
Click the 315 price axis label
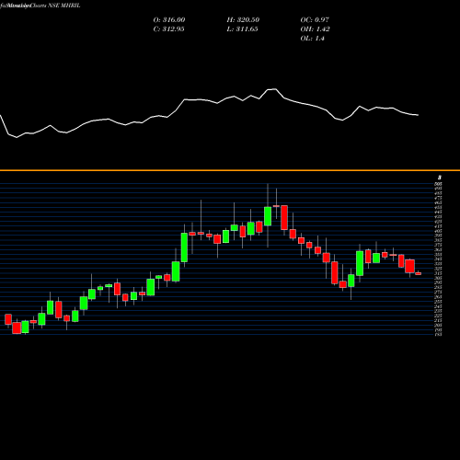[438, 273]
